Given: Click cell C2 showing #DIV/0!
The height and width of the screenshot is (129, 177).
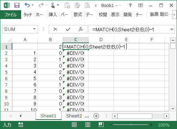Looking at the screenshot, I should click(x=75, y=53).
